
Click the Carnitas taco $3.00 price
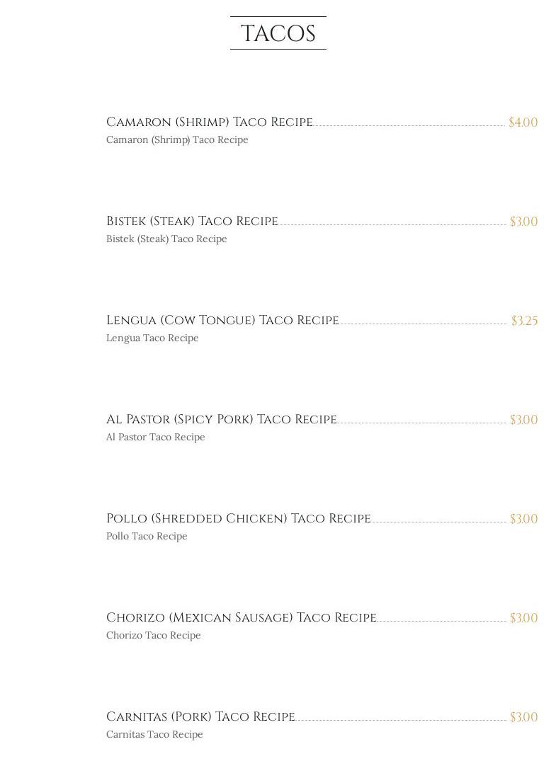coord(523,717)
